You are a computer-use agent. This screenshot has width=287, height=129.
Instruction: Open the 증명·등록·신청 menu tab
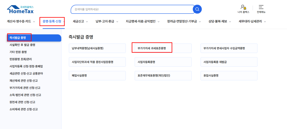(x=52, y=21)
